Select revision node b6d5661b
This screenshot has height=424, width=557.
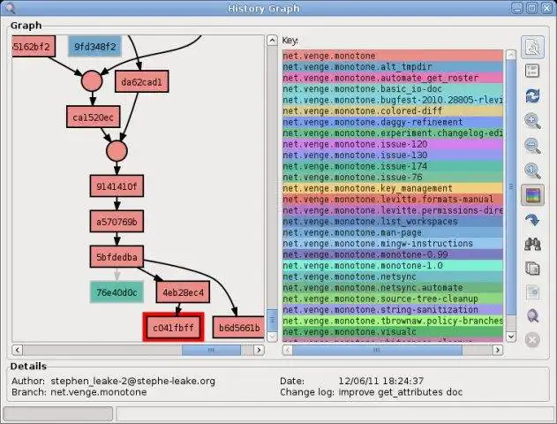(x=238, y=328)
